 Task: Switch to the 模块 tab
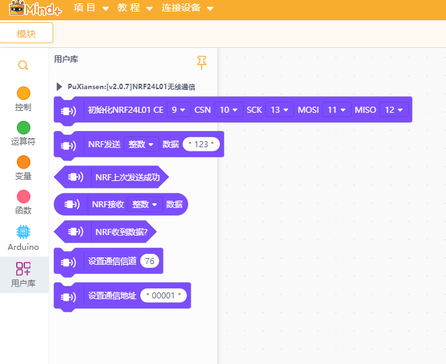[26, 33]
